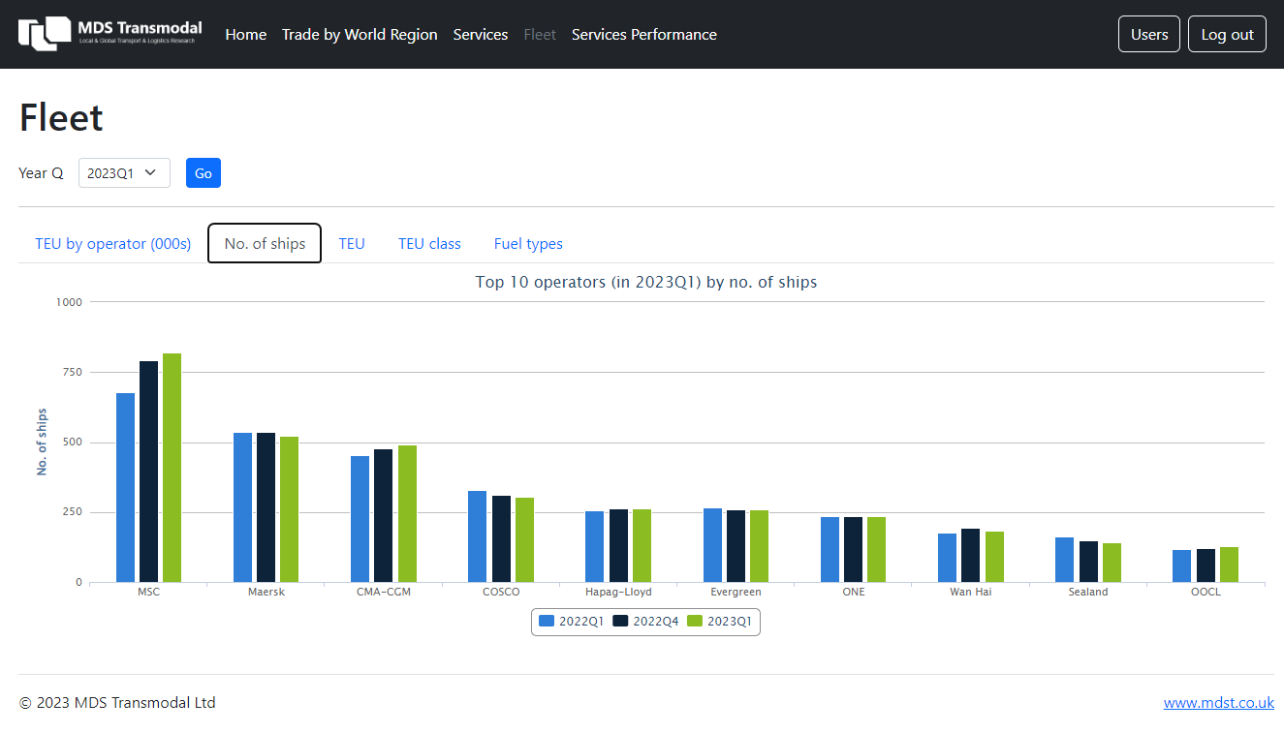Image resolution: width=1284 pixels, height=733 pixels.
Task: Click Maersk's 2022Q1 blue bar
Action: [242, 507]
